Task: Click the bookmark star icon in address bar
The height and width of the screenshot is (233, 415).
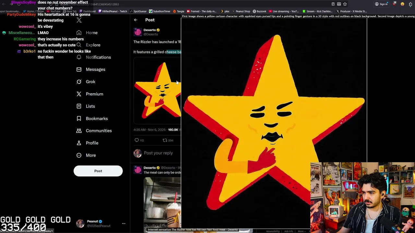Action: click(x=345, y=4)
